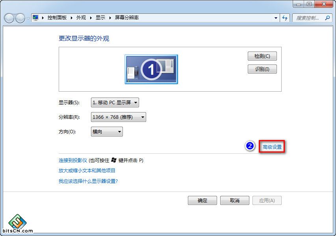This screenshot has width=336, height=236.
Task: Click the 取消 button
Action: [235, 201]
